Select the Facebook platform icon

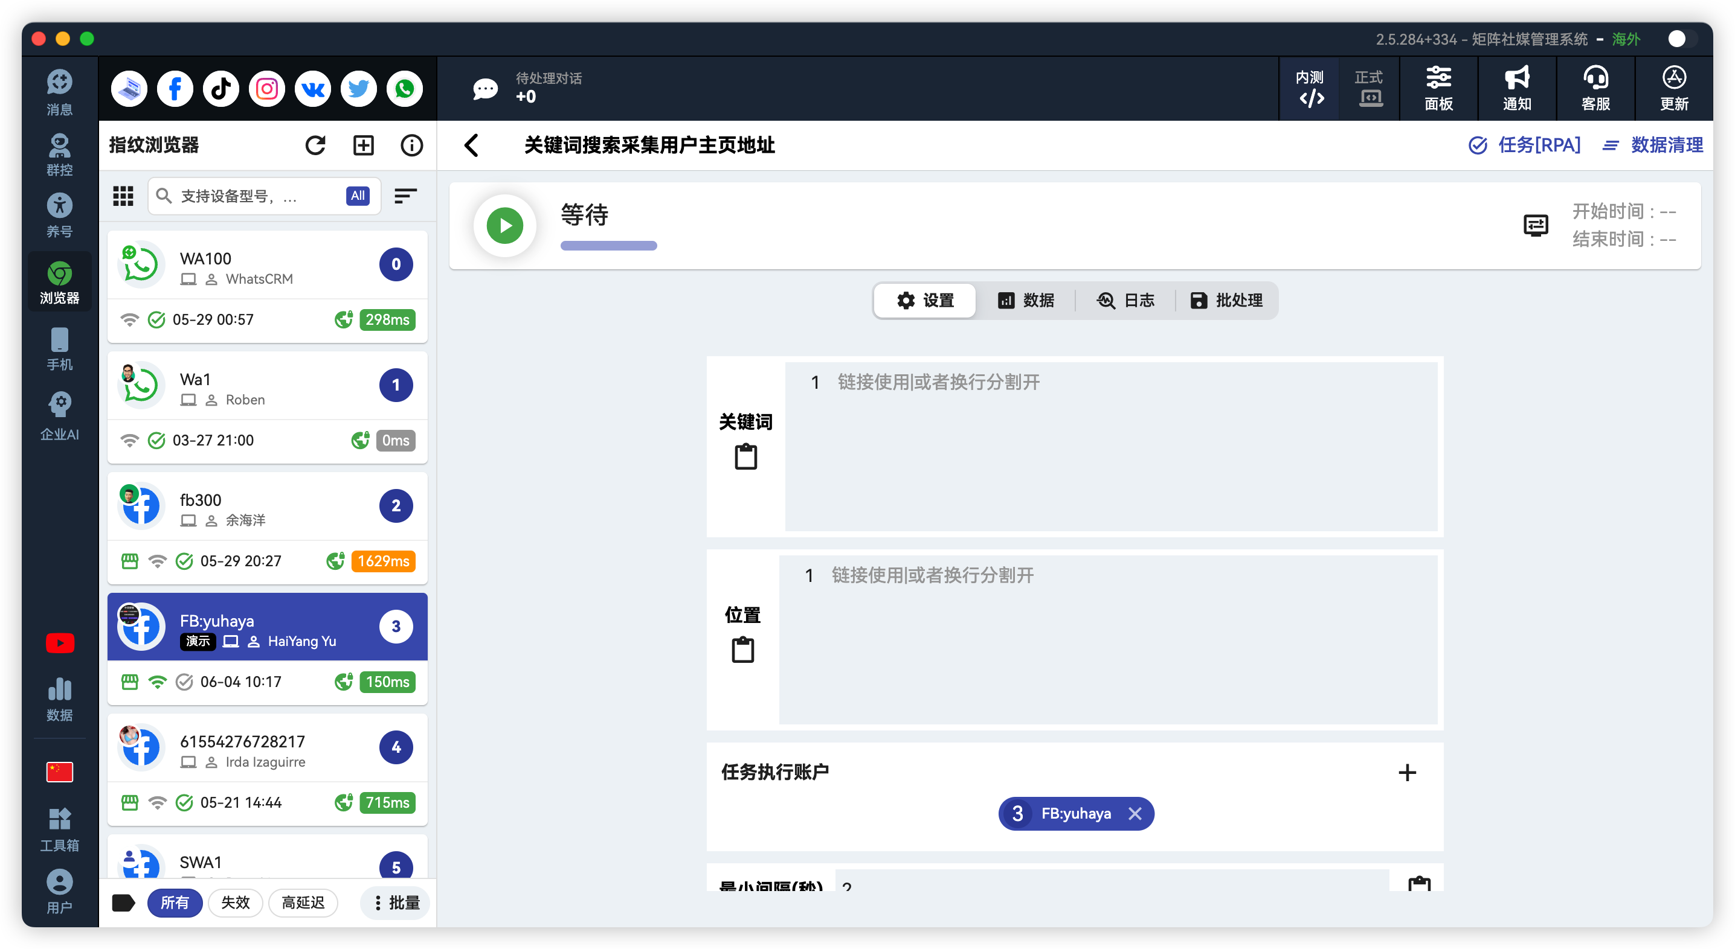175,88
